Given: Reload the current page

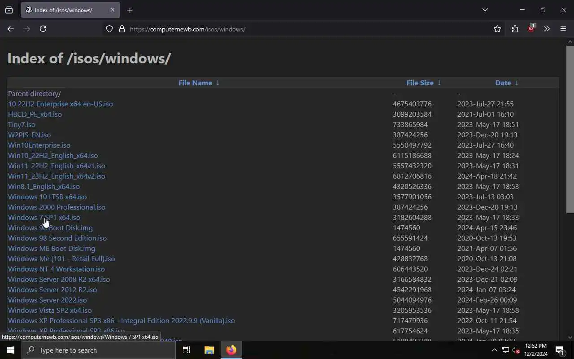Looking at the screenshot, I should coord(43,29).
